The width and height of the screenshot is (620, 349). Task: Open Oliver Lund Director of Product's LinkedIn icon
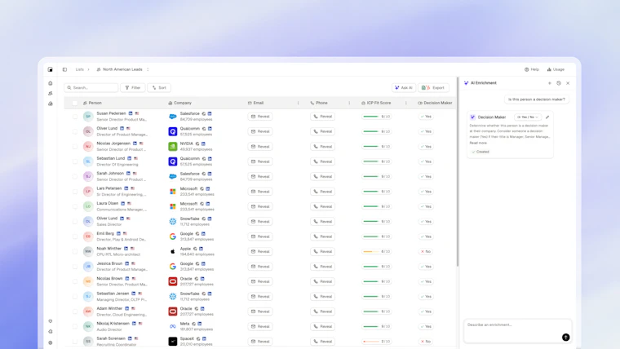pos(122,129)
